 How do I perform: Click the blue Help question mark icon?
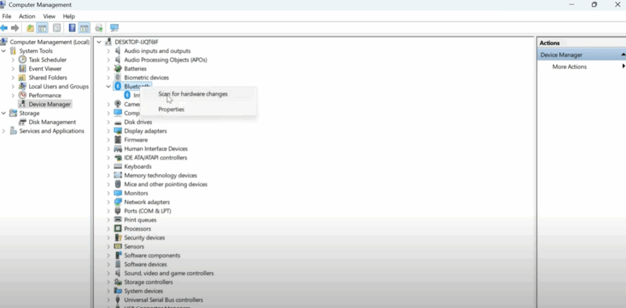coord(72,28)
